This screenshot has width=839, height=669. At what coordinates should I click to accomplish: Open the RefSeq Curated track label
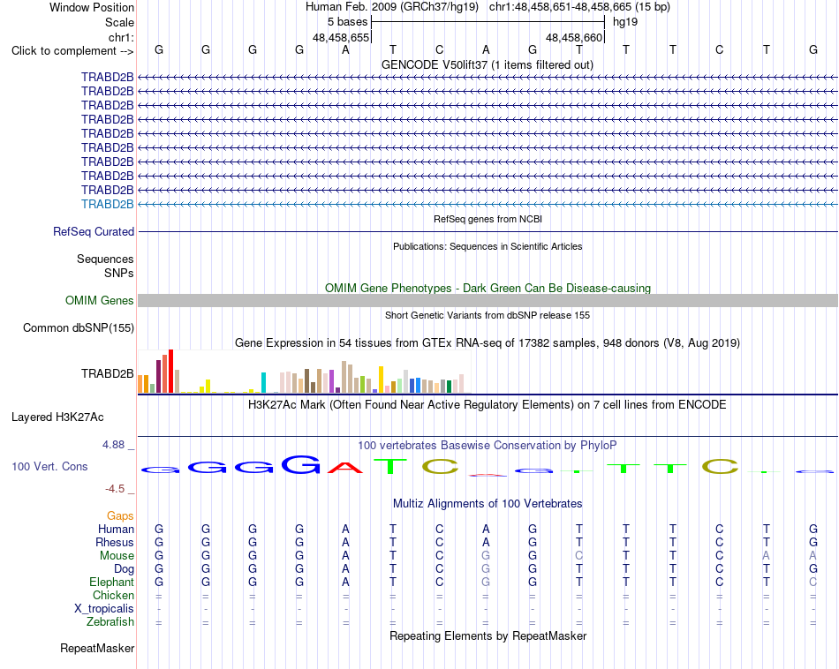(93, 231)
